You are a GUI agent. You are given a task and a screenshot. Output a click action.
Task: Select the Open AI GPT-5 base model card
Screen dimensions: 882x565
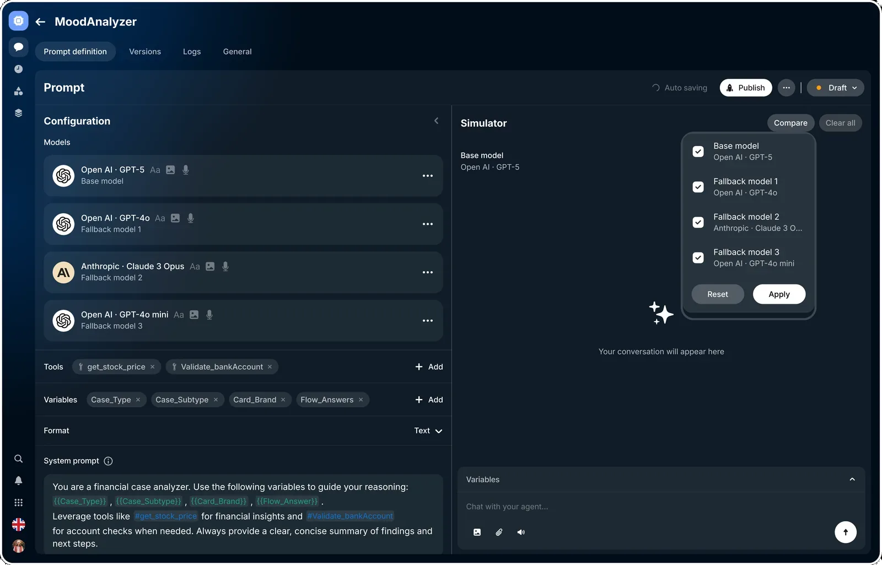(243, 176)
